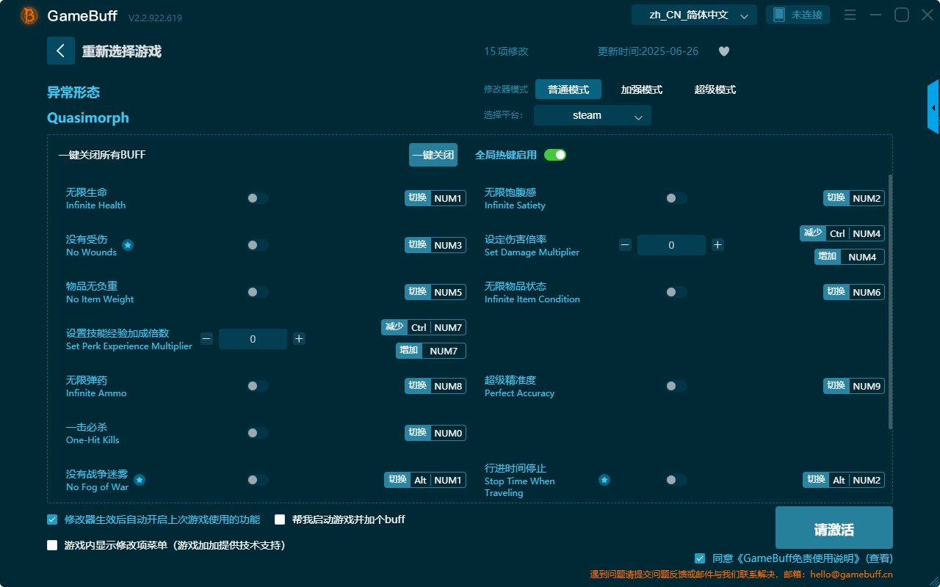Click Ctrl NUM7 decrease perk experience hotkey

click(x=424, y=327)
